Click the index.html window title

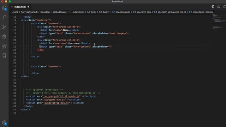point(118,1)
